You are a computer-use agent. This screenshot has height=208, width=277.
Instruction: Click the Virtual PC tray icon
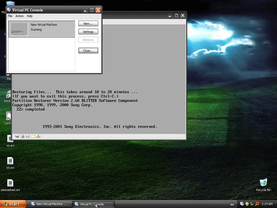click(242, 204)
